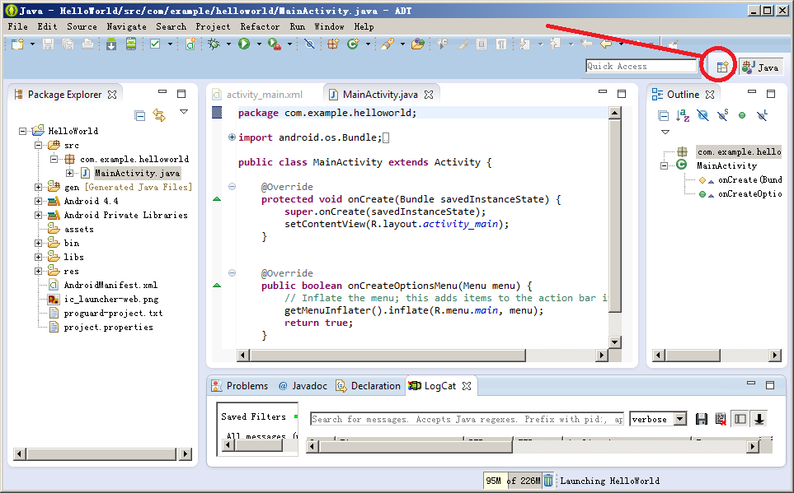Expand MainActivity.java in Package Explorer

click(x=69, y=174)
